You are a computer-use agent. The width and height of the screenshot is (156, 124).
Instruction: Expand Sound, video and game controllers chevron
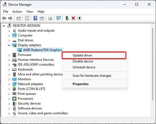[9, 113]
